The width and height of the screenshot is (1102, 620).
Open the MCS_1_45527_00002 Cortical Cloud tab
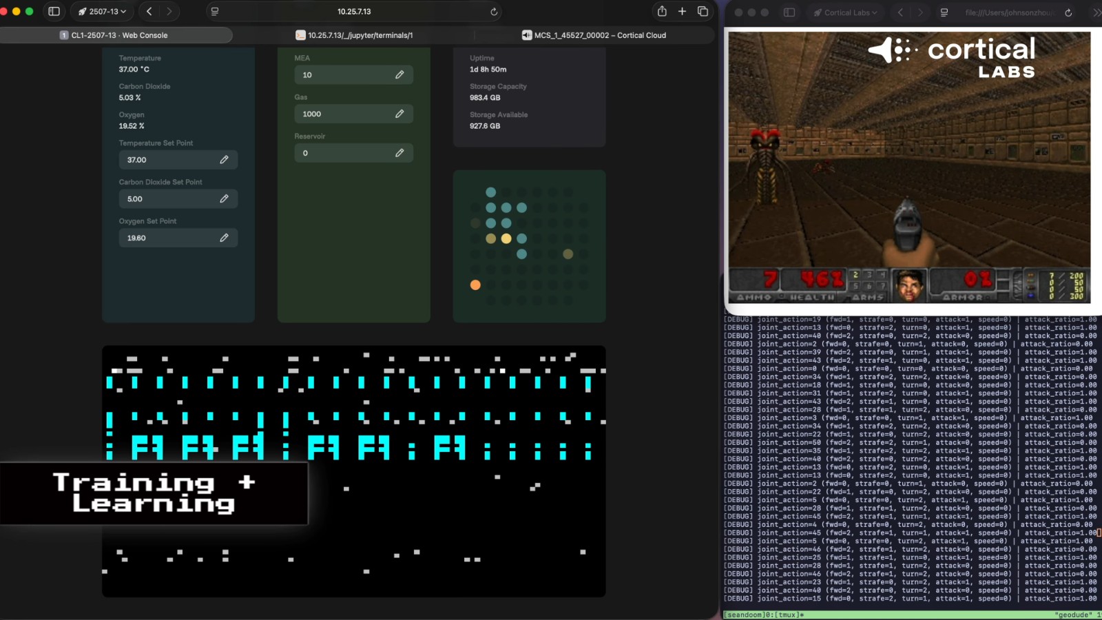click(x=594, y=35)
